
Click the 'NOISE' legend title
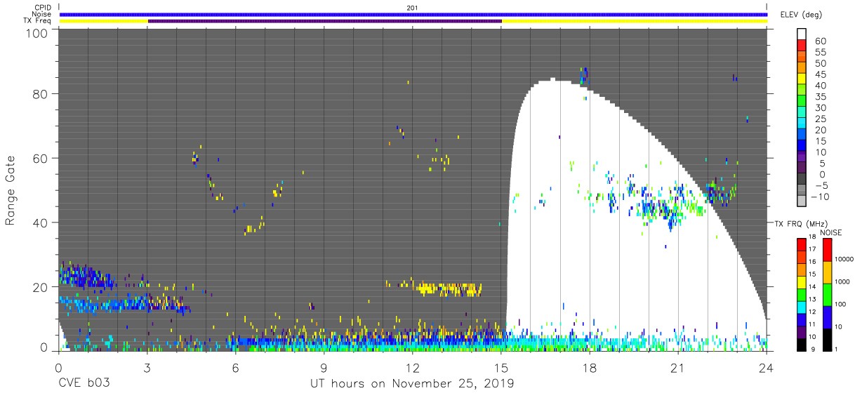(831, 232)
